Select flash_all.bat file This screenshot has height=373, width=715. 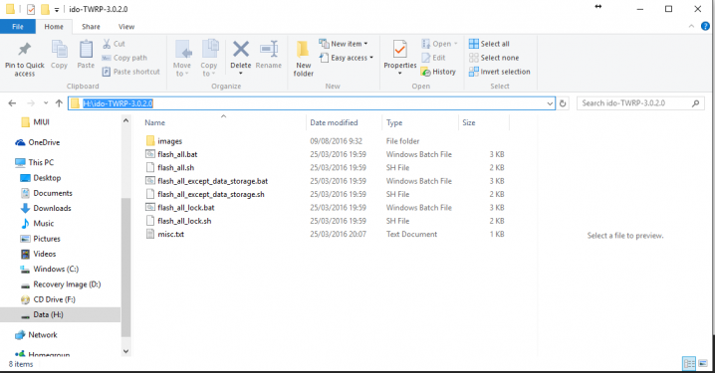177,154
